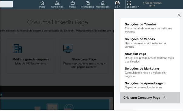Viewport: 183px width, 111px height.
Task: Click 'Mais de 200 funcionários' text
Action: (31, 64)
